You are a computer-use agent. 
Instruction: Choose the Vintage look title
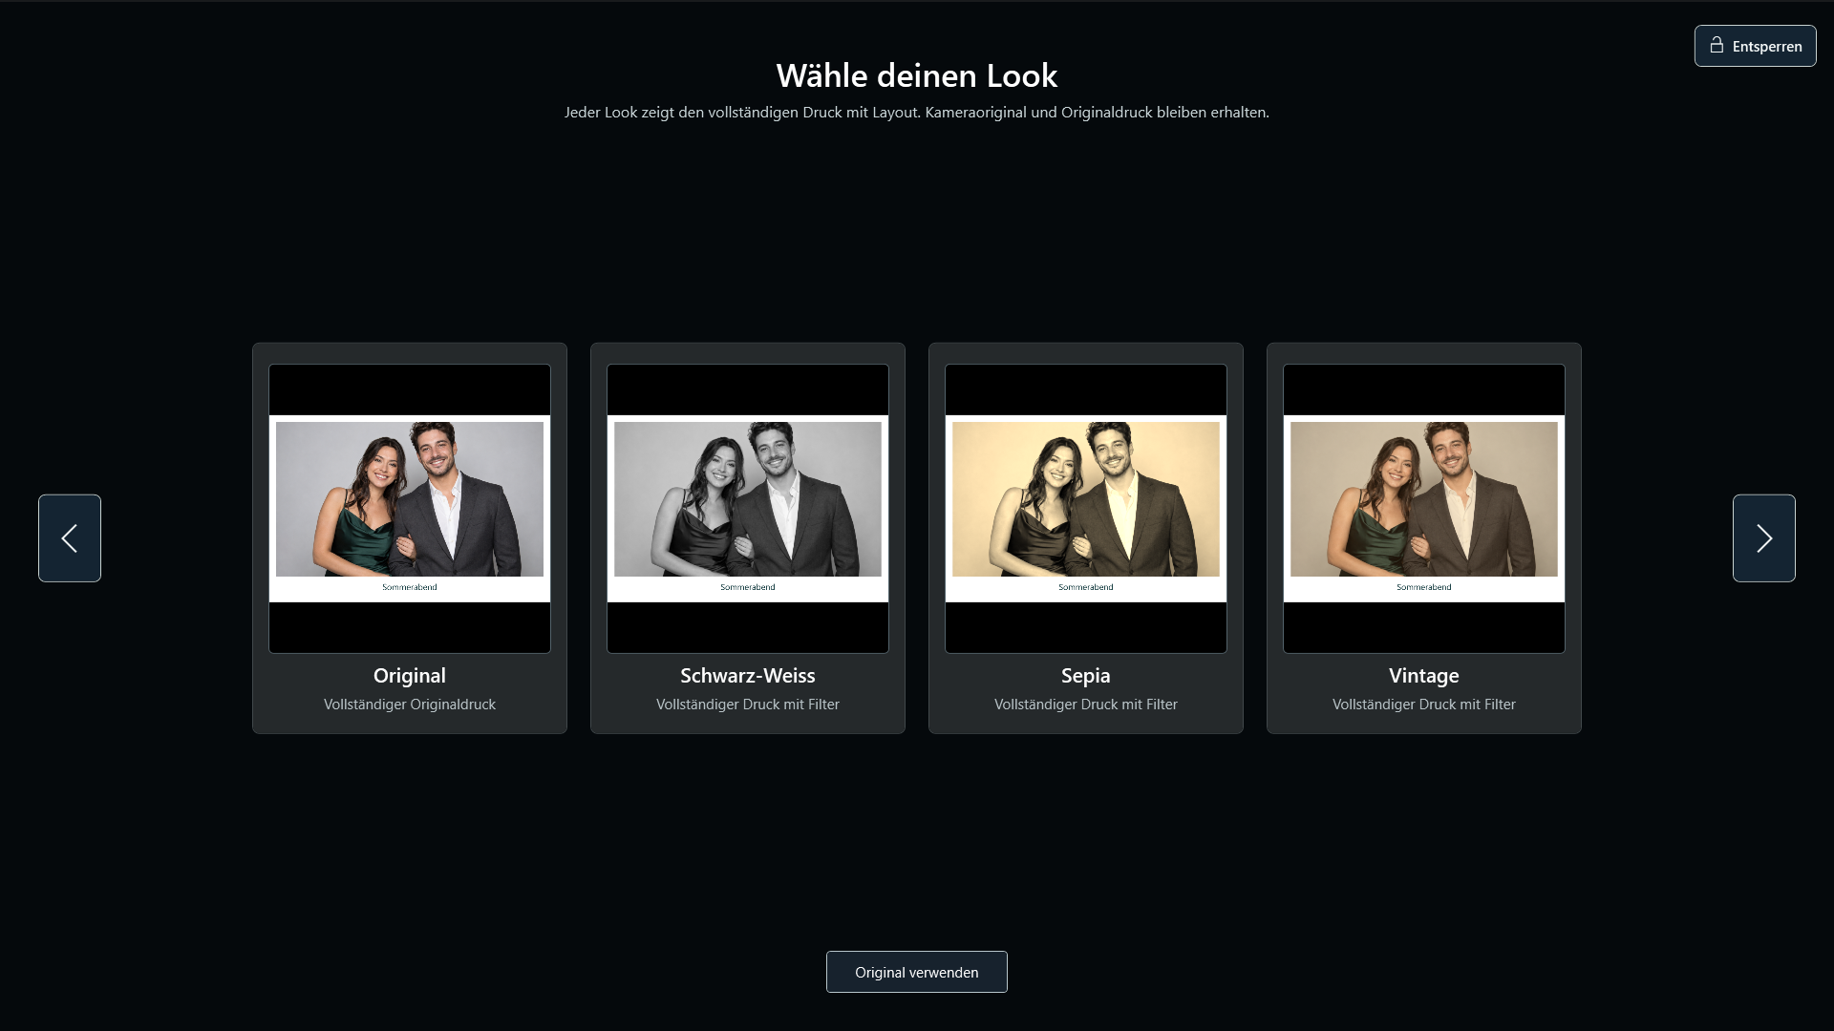coord(1424,676)
